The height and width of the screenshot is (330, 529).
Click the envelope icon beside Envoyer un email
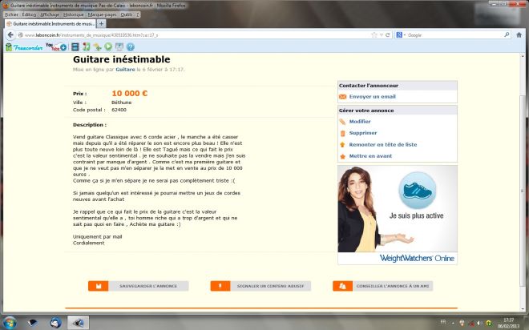pyautogui.click(x=342, y=96)
